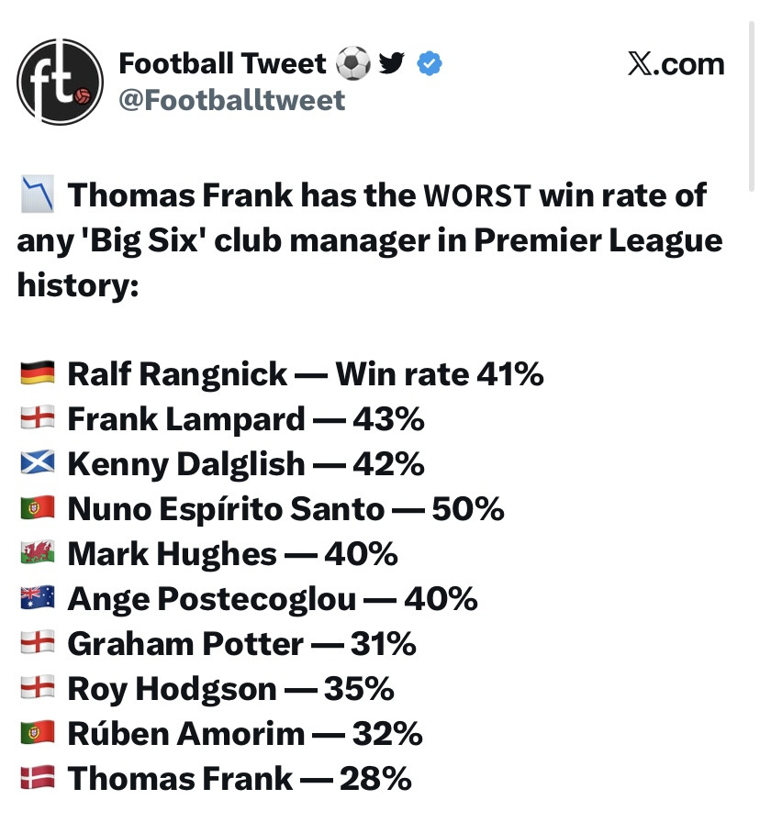Click the Football Tweet display name

(223, 63)
